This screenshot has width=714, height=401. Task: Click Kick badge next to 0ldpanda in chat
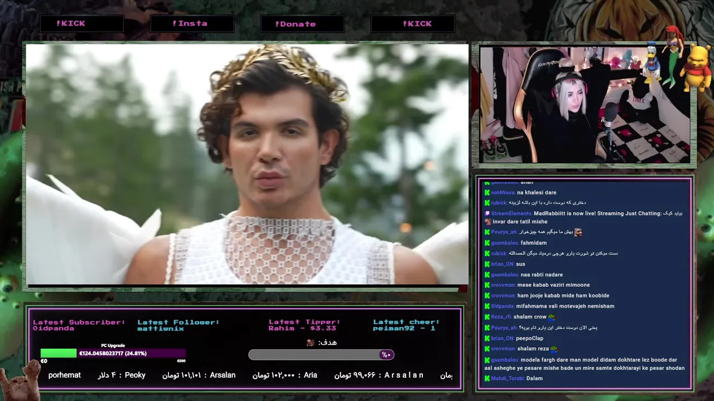[487, 306]
